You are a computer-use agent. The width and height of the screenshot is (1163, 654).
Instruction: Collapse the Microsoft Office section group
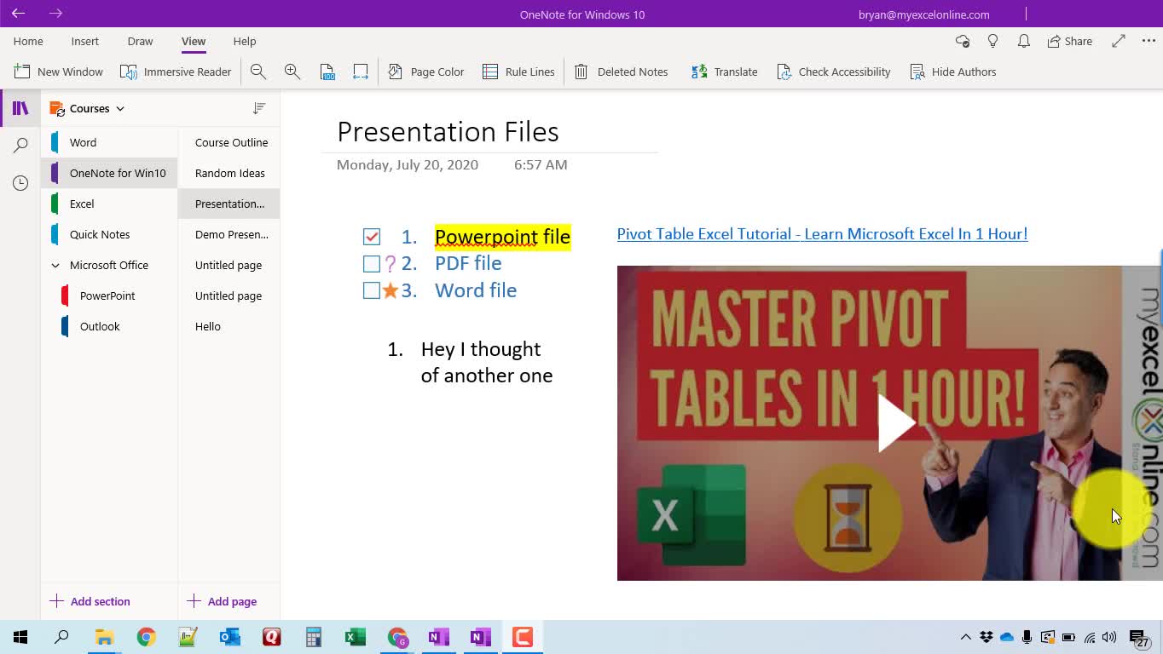click(55, 266)
